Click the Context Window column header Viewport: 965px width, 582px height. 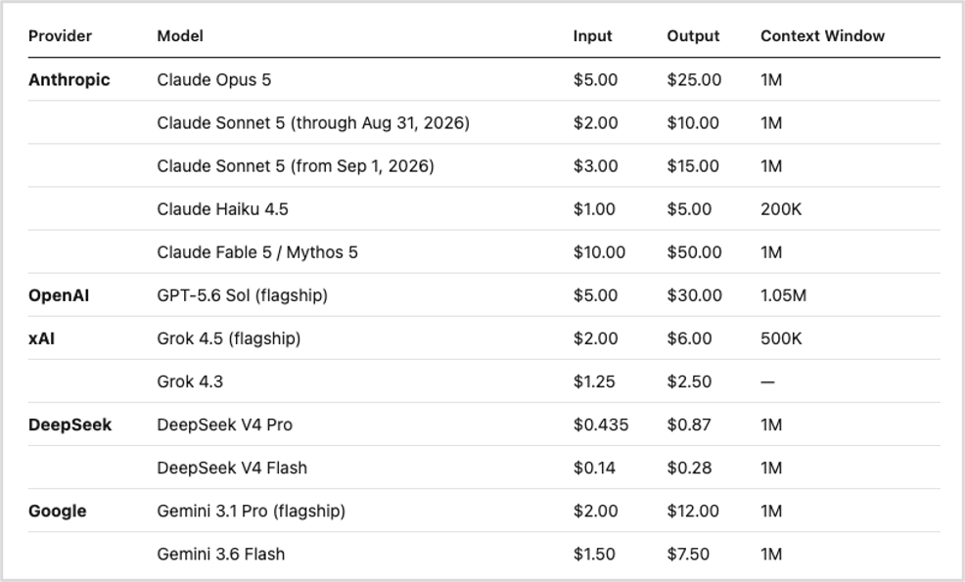pos(822,36)
